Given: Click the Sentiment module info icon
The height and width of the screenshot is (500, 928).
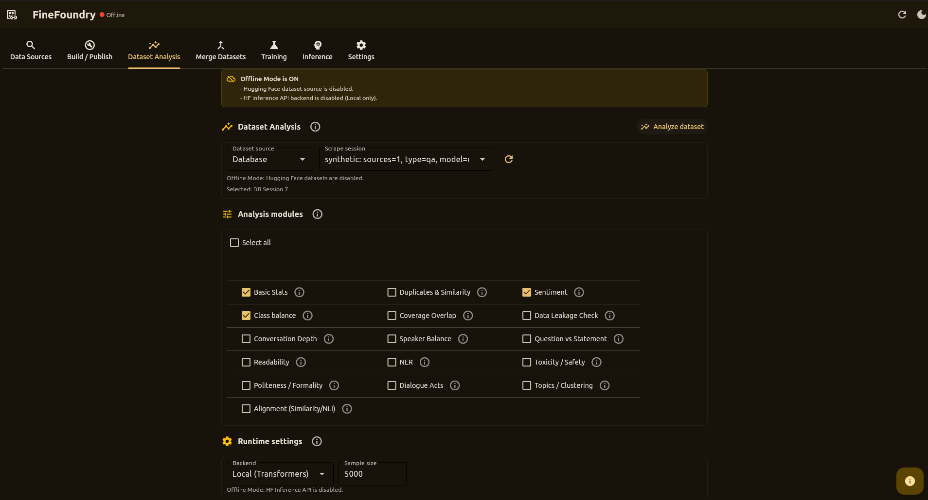Looking at the screenshot, I should [x=578, y=292].
